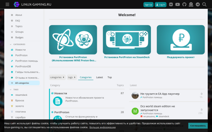The width and height of the screenshot is (212, 132).
Task: Open the GitHub repository icon
Action: [184, 5]
